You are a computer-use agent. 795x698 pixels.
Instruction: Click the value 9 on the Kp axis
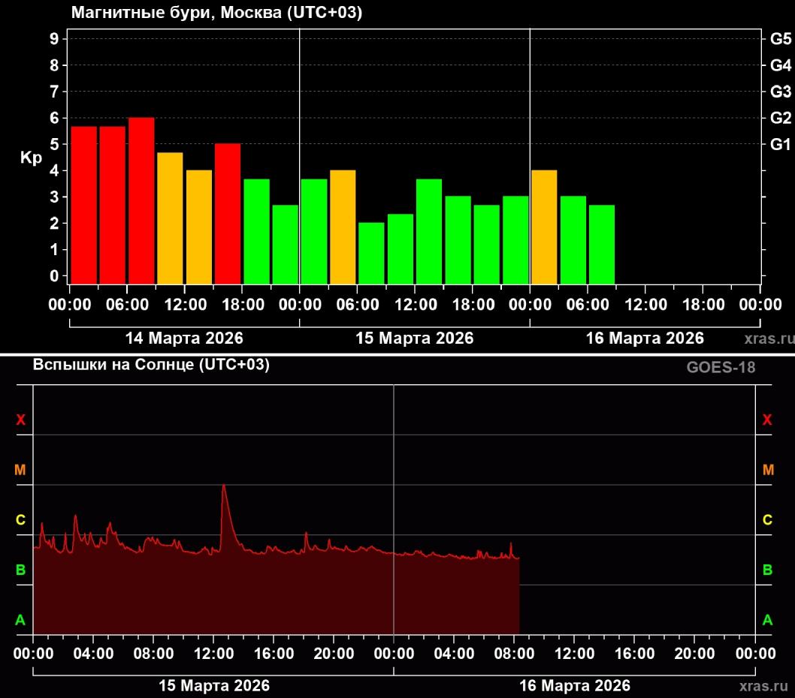pyautogui.click(x=54, y=39)
